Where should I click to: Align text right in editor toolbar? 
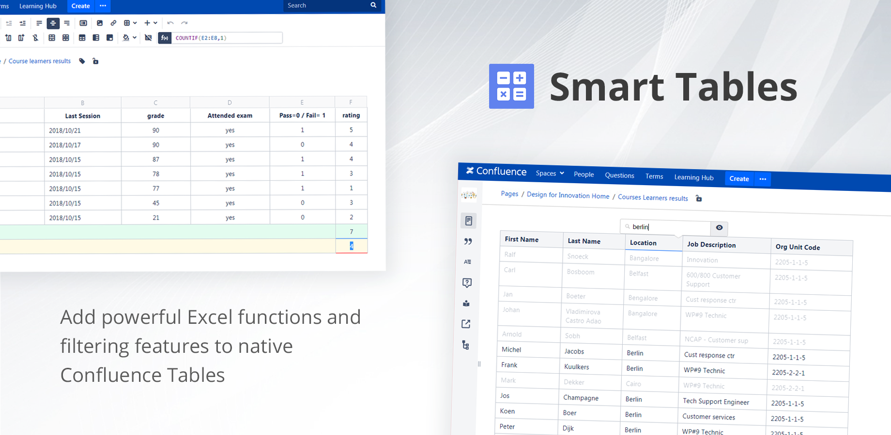67,23
